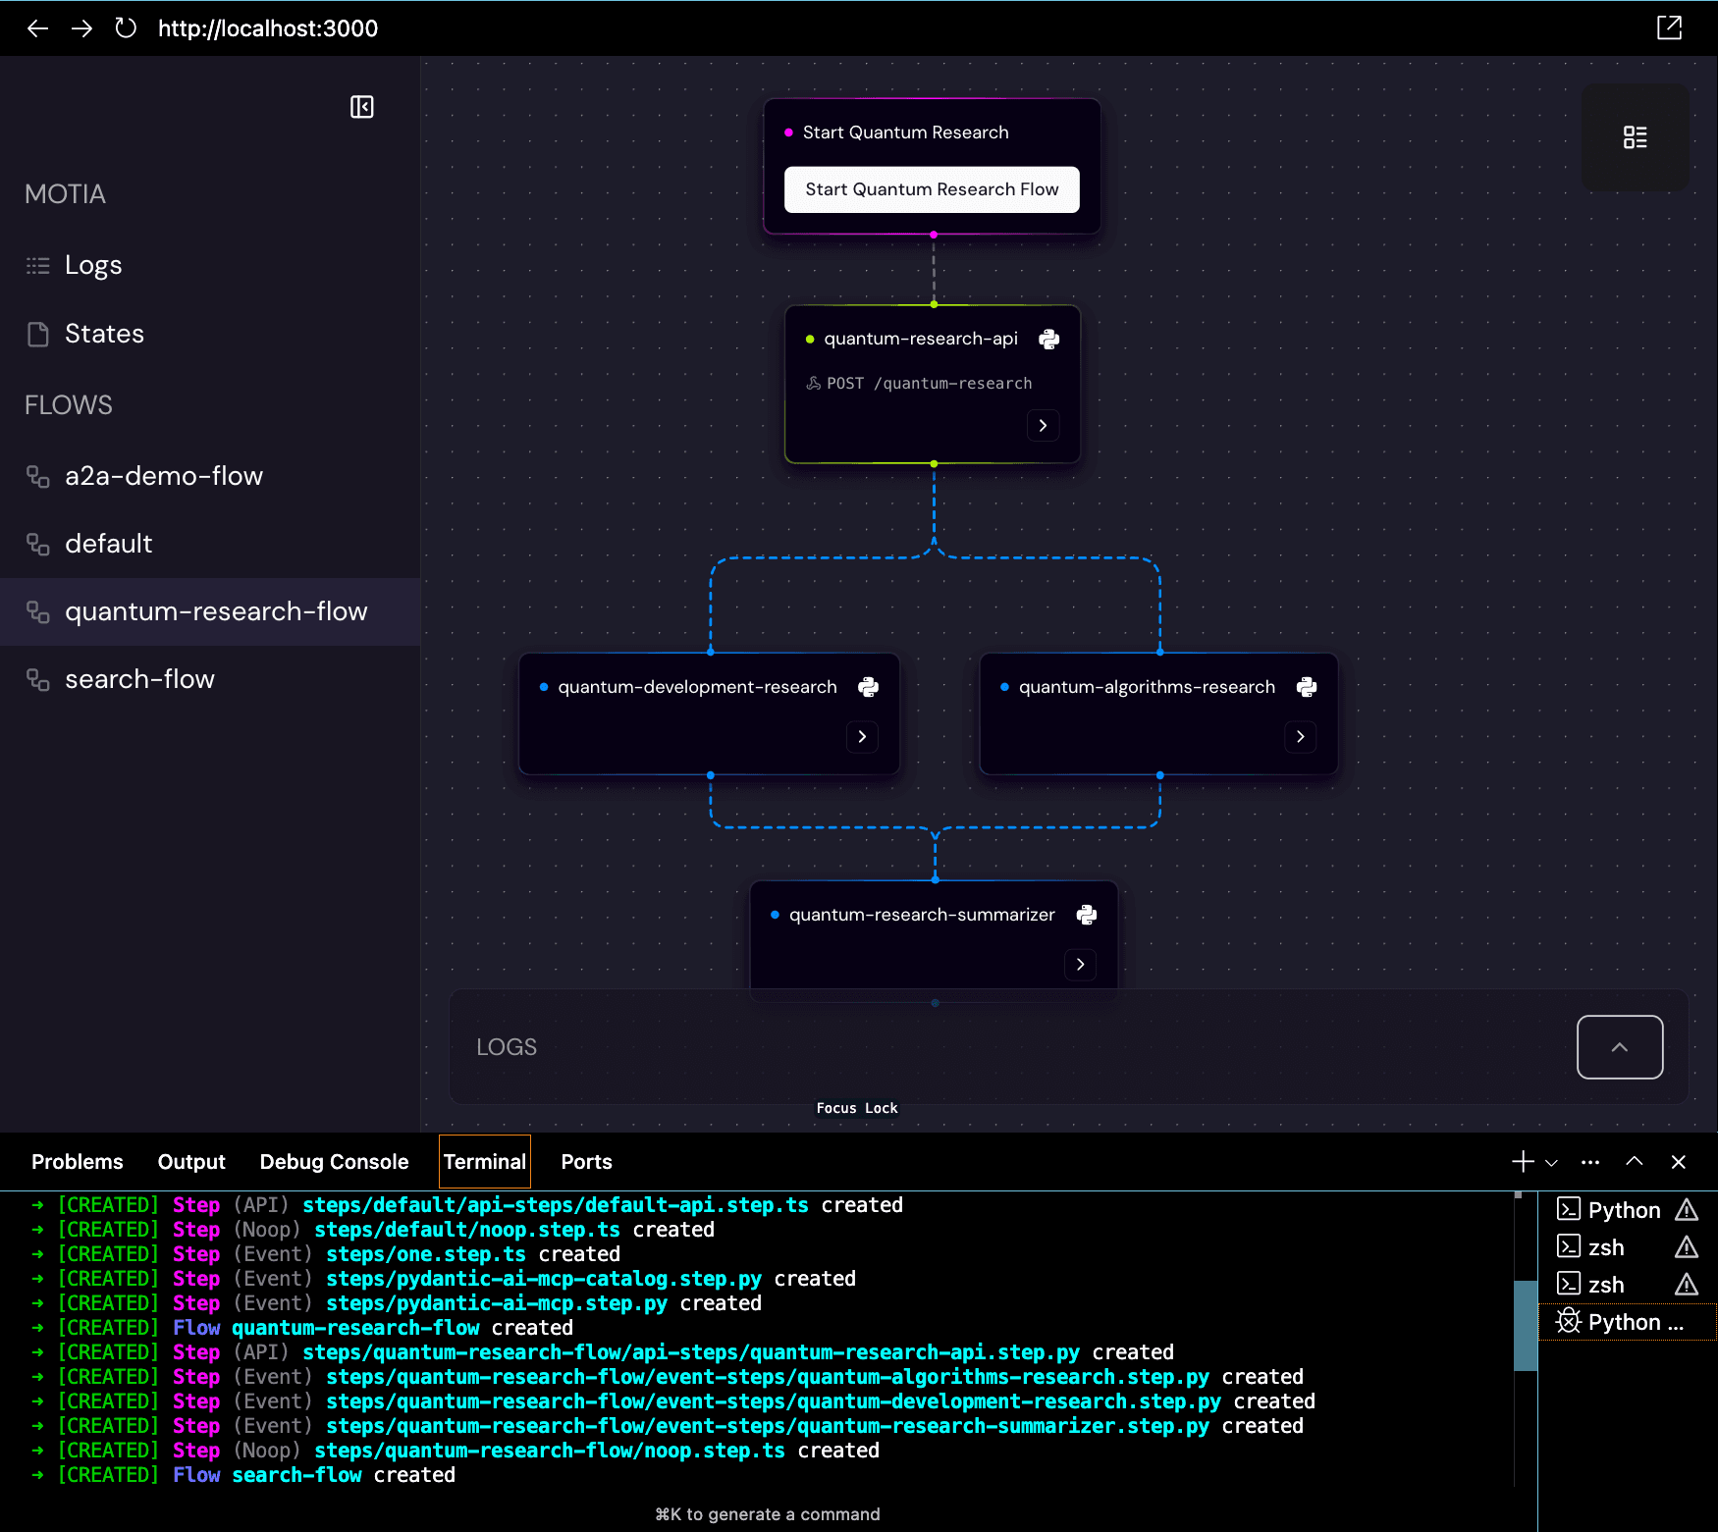Click Python icon on quantum-development-research node
Image resolution: width=1718 pixels, height=1532 pixels.
click(868, 687)
